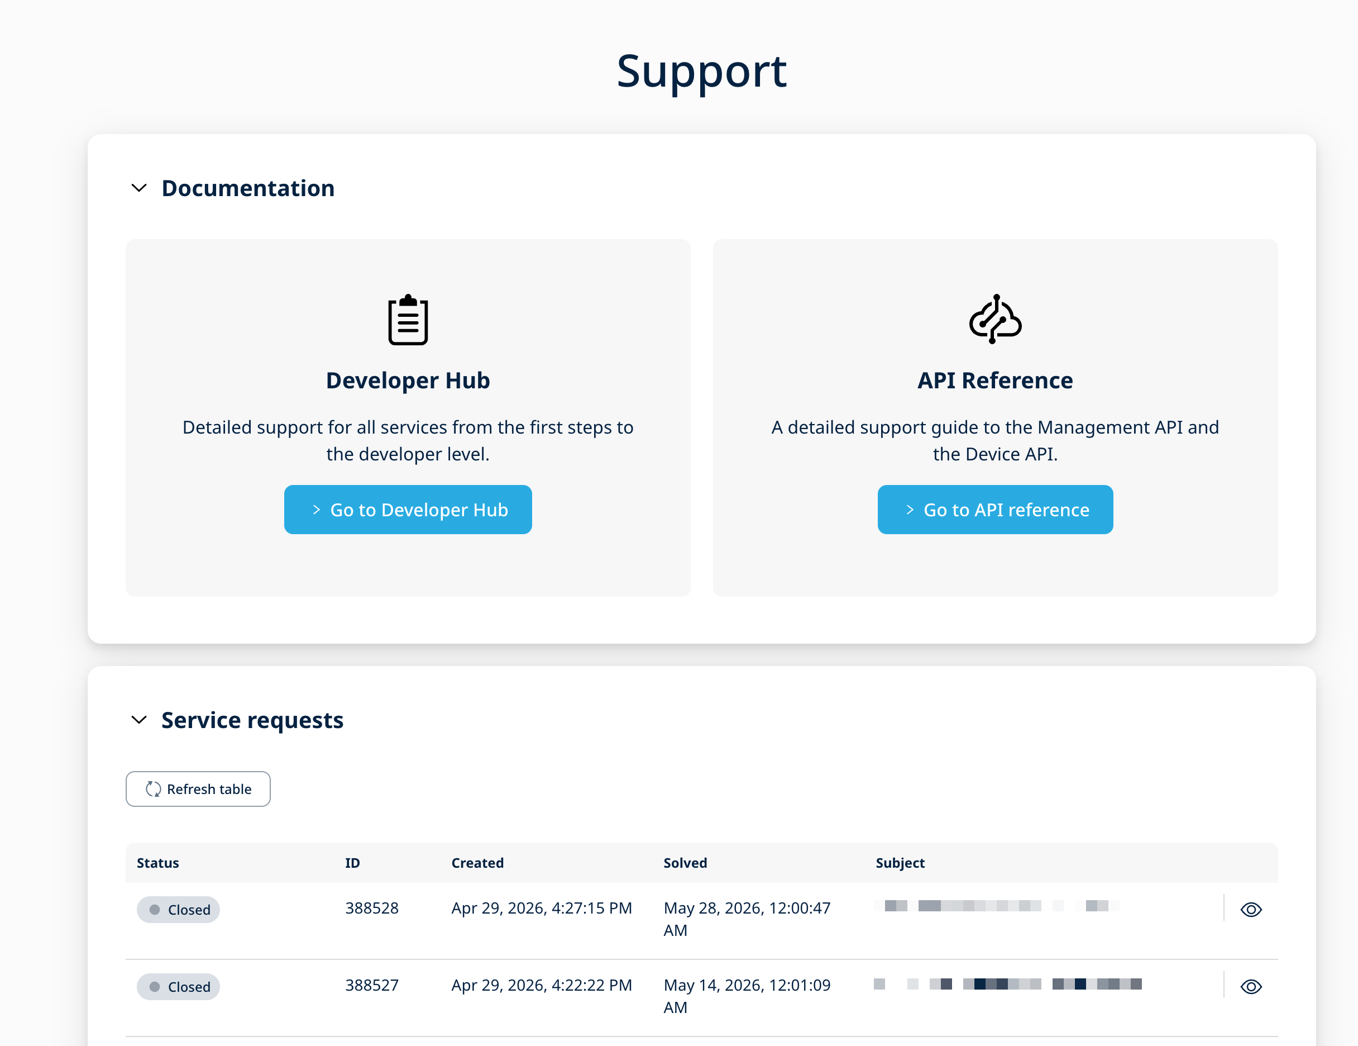
Task: Click the Service requests section title
Action: pyautogui.click(x=252, y=720)
